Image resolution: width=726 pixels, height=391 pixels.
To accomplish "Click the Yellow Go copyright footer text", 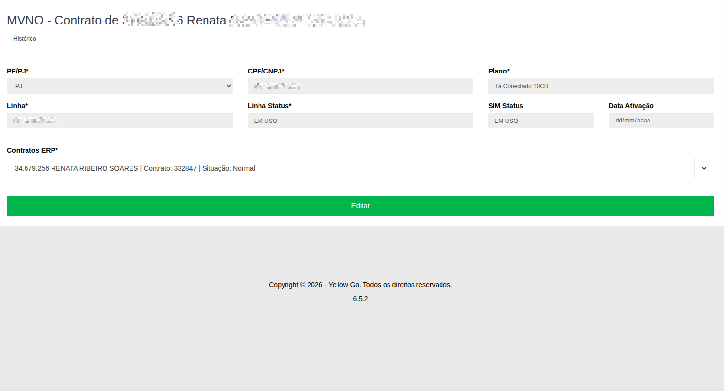I will tap(360, 285).
